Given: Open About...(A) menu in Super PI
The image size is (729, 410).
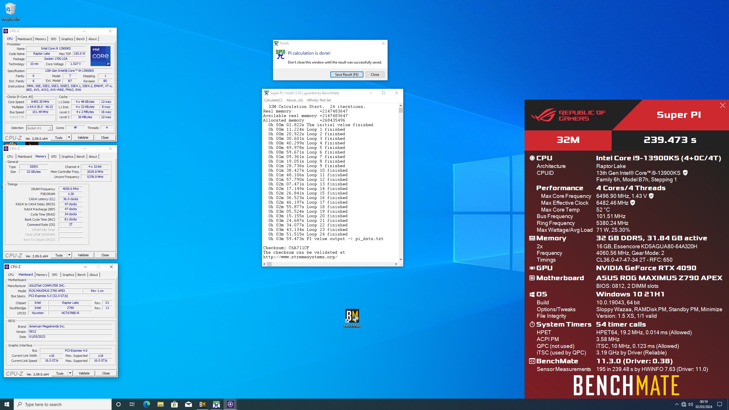Looking at the screenshot, I should pyautogui.click(x=294, y=100).
